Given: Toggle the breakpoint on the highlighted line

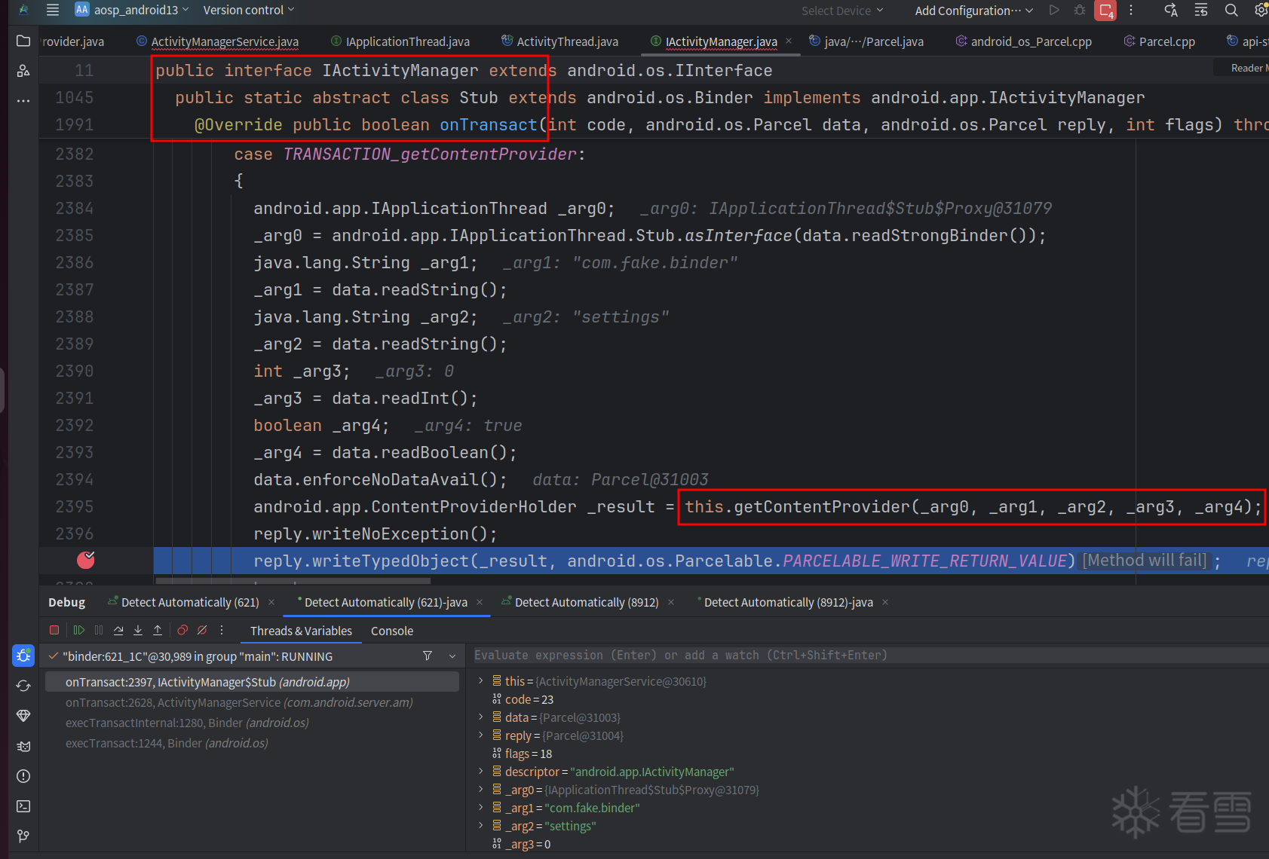Looking at the screenshot, I should click(x=86, y=560).
